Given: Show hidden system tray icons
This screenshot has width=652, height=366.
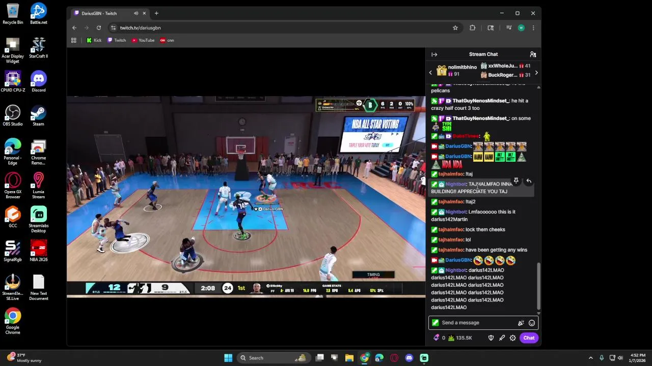Looking at the screenshot, I should [591, 358].
